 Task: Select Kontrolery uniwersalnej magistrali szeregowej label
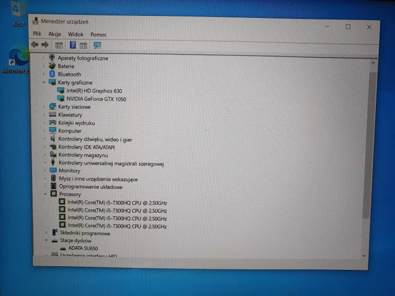coord(111,163)
